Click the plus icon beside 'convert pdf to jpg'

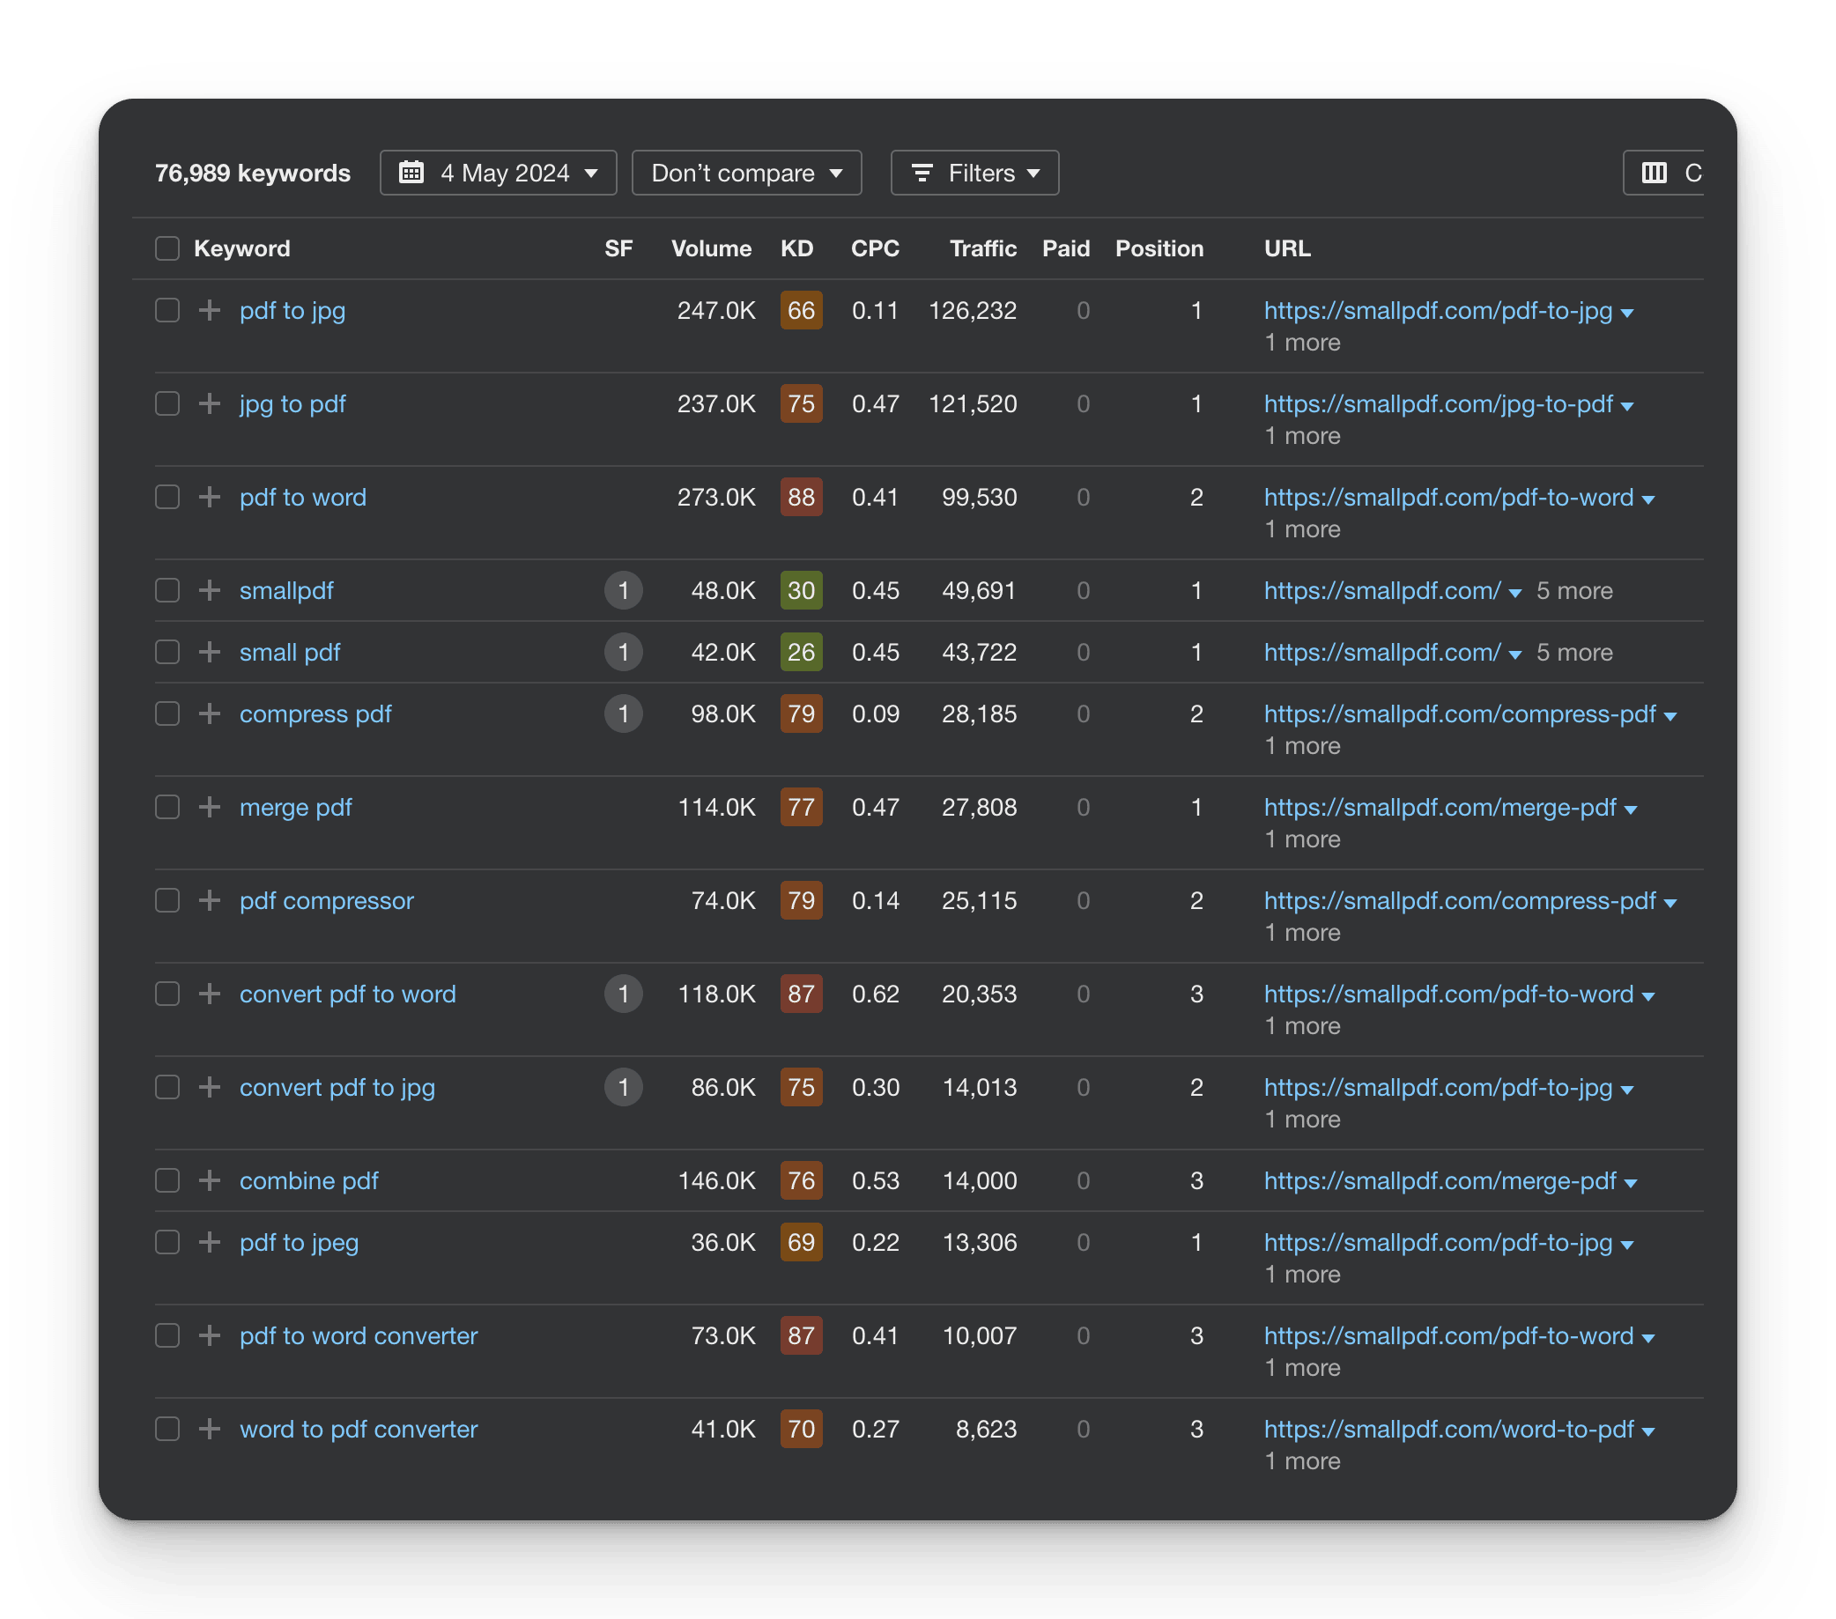tap(210, 1089)
